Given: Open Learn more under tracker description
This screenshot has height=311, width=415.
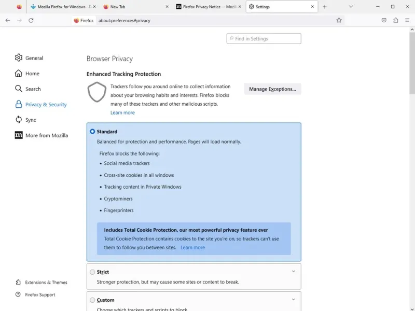Looking at the screenshot, I should (122, 112).
